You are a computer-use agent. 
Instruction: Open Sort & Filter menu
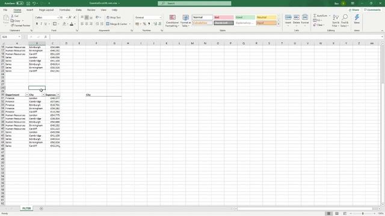(336, 20)
